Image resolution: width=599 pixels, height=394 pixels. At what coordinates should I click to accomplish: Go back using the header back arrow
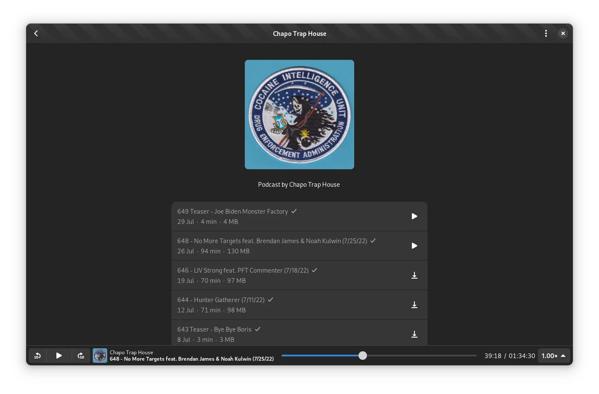point(36,33)
